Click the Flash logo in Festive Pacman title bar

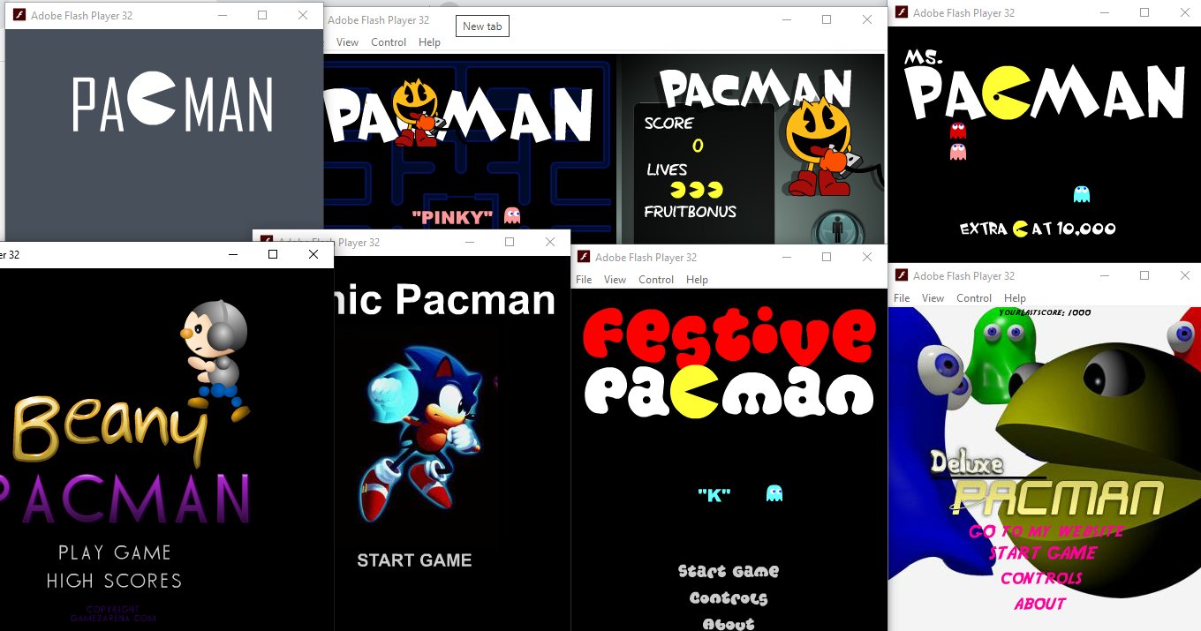(x=583, y=257)
